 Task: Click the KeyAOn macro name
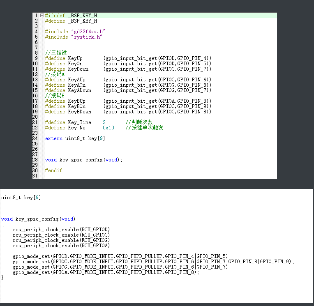point(77,85)
